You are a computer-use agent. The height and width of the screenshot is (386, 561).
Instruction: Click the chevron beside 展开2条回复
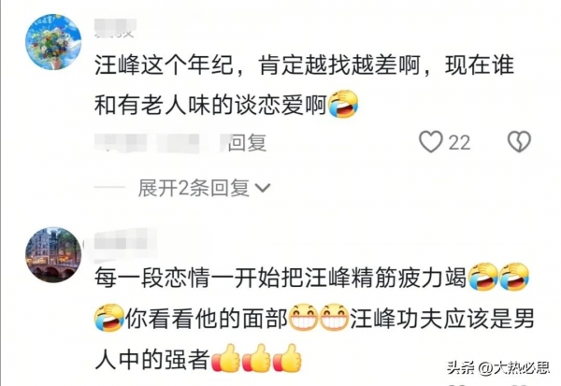pos(263,188)
